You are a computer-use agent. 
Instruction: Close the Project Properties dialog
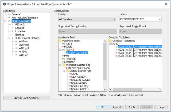[166, 4]
